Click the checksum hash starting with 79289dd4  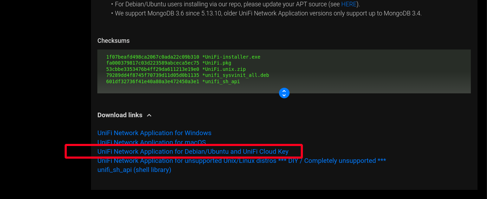(x=152, y=75)
